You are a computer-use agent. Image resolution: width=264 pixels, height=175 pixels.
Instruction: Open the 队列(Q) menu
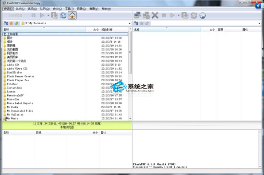pos(45,9)
